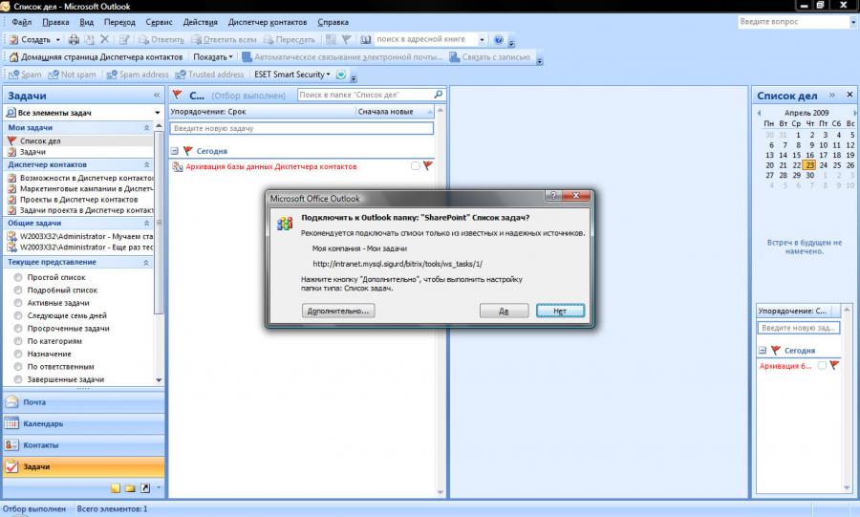Open the Show (Показать) dropdown
Viewport: 860px width, 517px height.
pos(213,57)
